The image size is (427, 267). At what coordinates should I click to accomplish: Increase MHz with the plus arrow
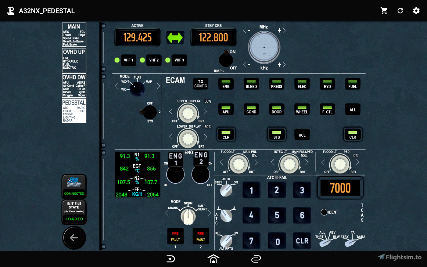point(282,30)
